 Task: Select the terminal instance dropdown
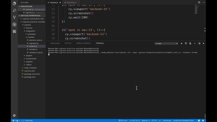tap(166, 43)
